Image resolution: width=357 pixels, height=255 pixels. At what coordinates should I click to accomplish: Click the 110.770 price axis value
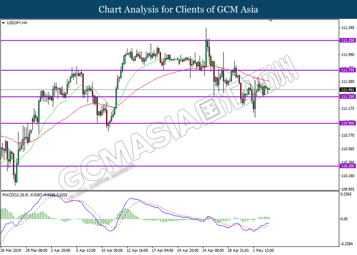coord(348,135)
